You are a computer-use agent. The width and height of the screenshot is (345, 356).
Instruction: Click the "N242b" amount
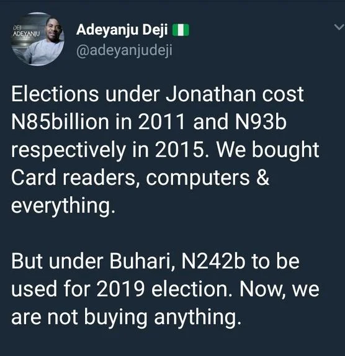pyautogui.click(x=213, y=261)
